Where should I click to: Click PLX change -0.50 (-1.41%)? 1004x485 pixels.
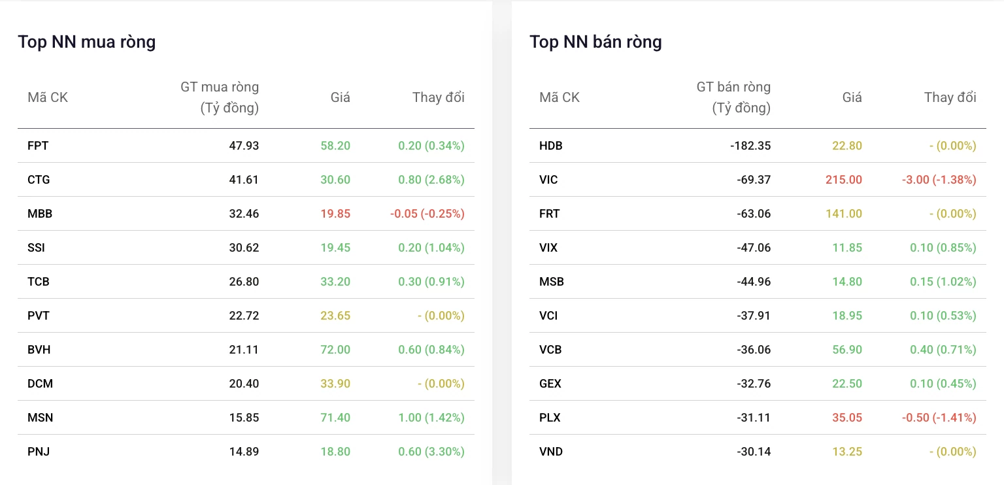click(x=939, y=418)
